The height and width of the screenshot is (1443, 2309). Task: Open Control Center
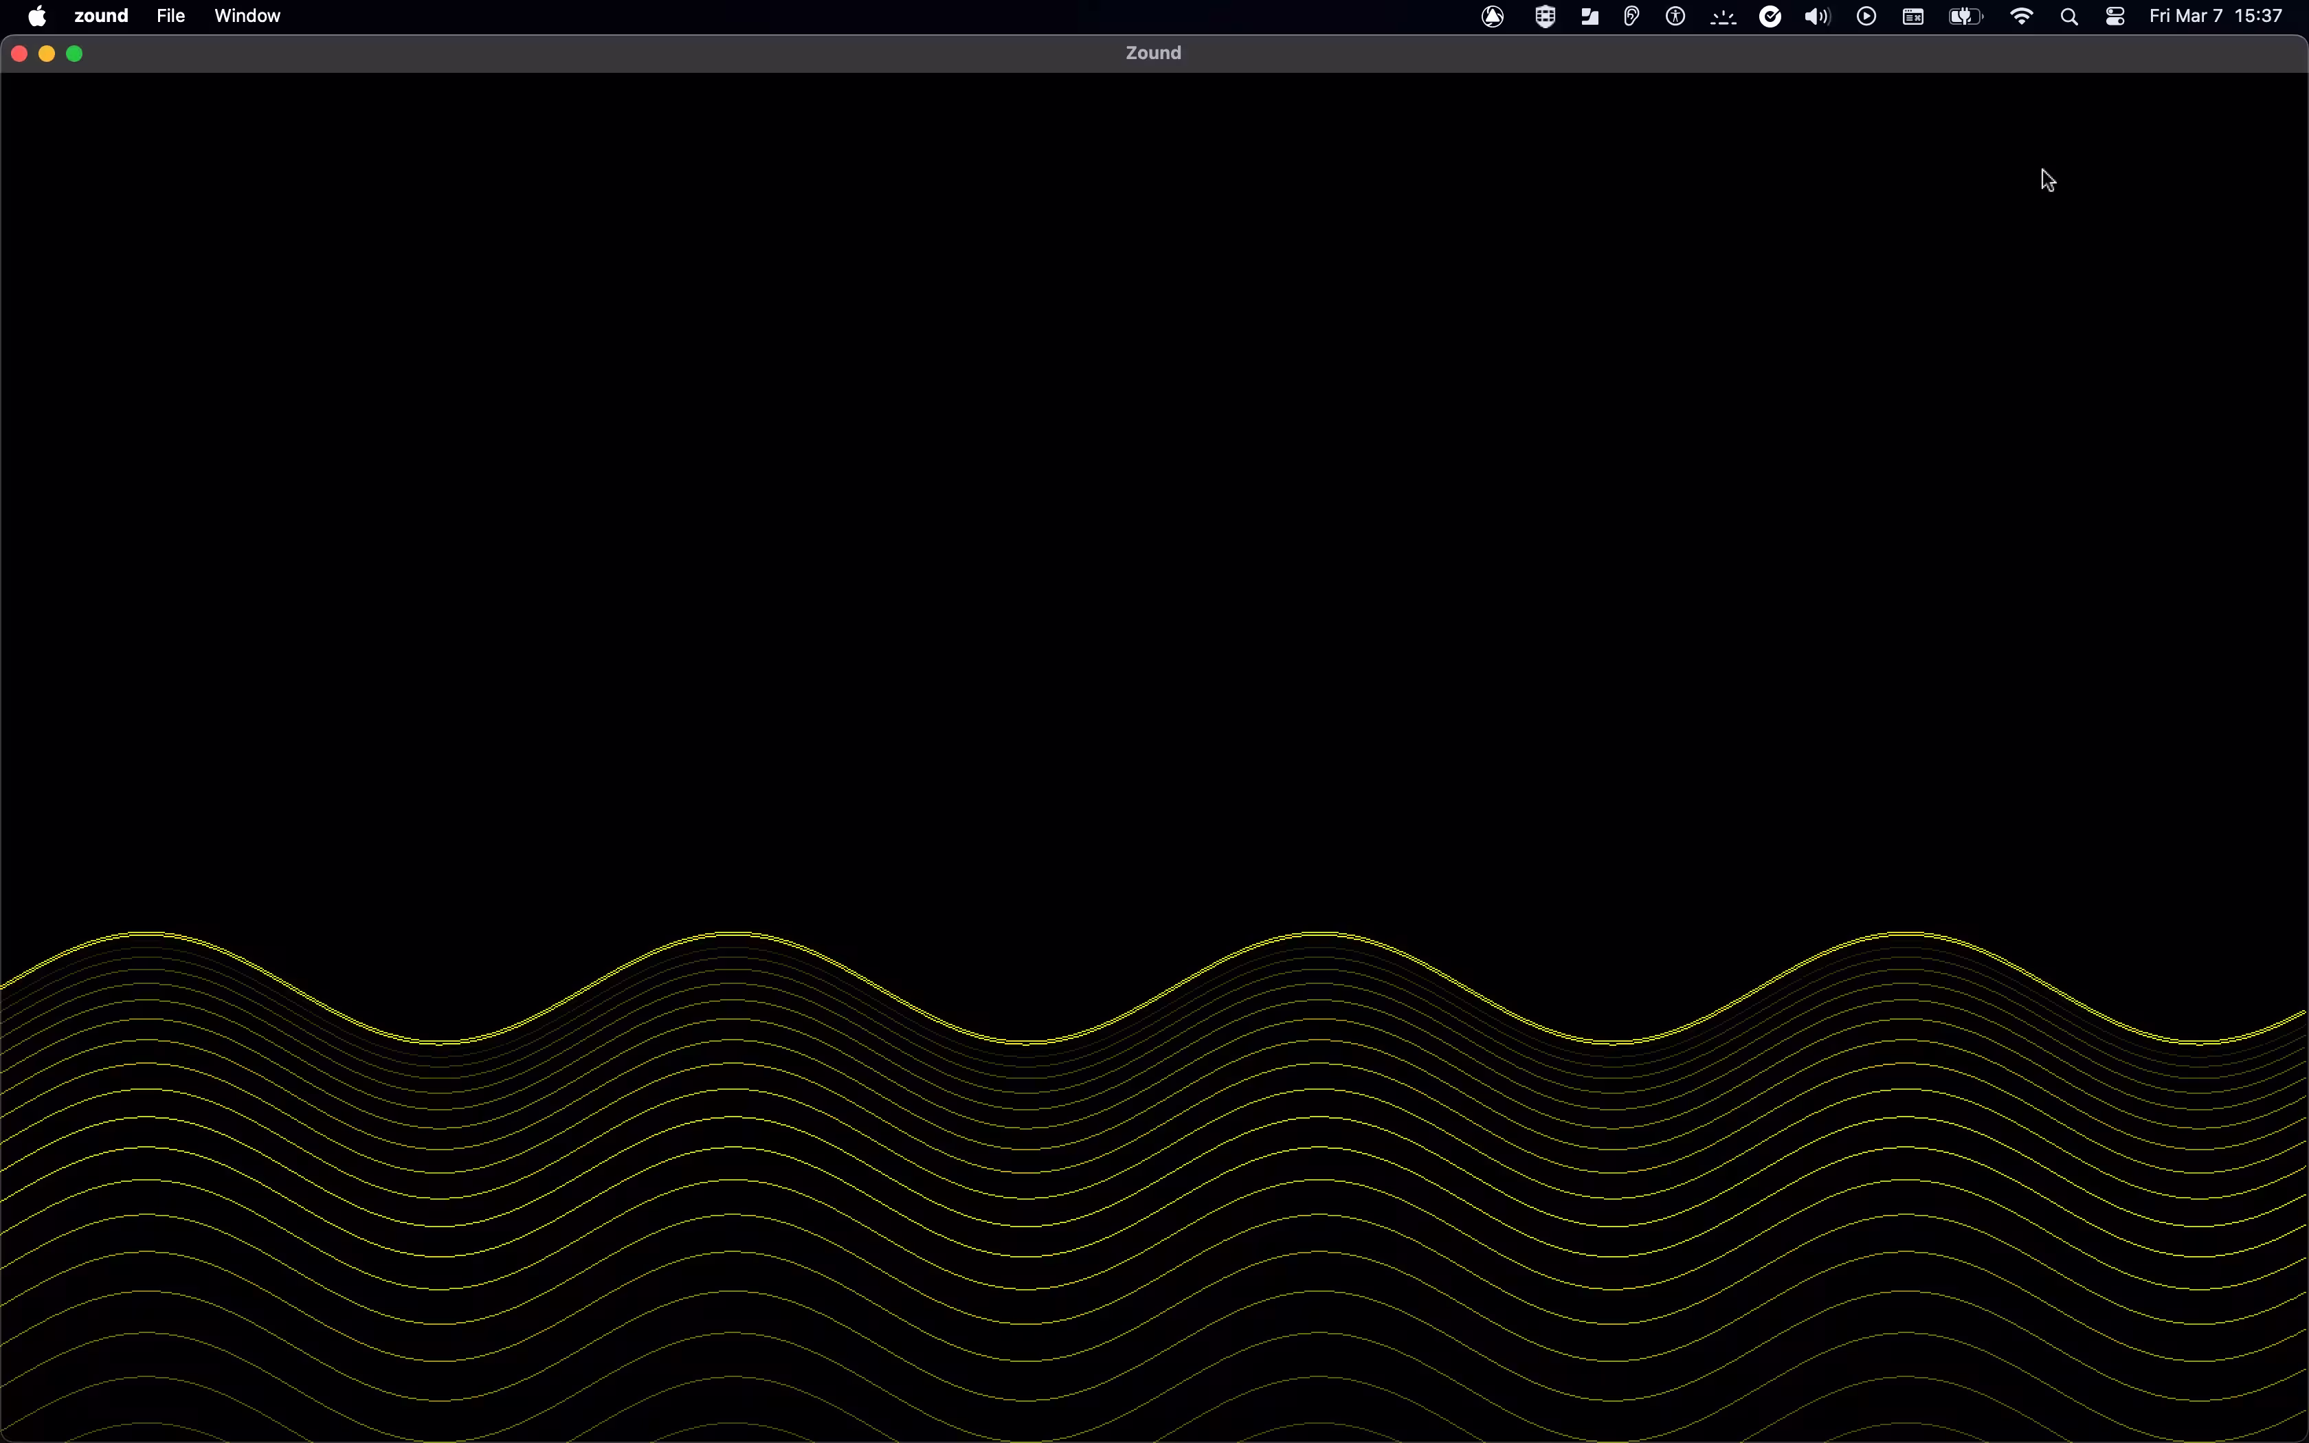pos(2115,17)
